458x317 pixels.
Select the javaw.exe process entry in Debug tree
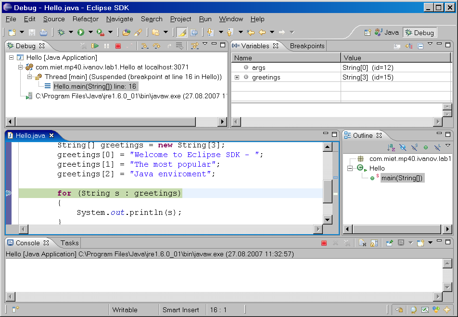coord(131,96)
